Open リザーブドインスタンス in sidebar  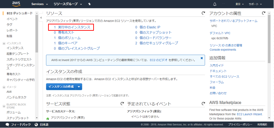point(20,67)
